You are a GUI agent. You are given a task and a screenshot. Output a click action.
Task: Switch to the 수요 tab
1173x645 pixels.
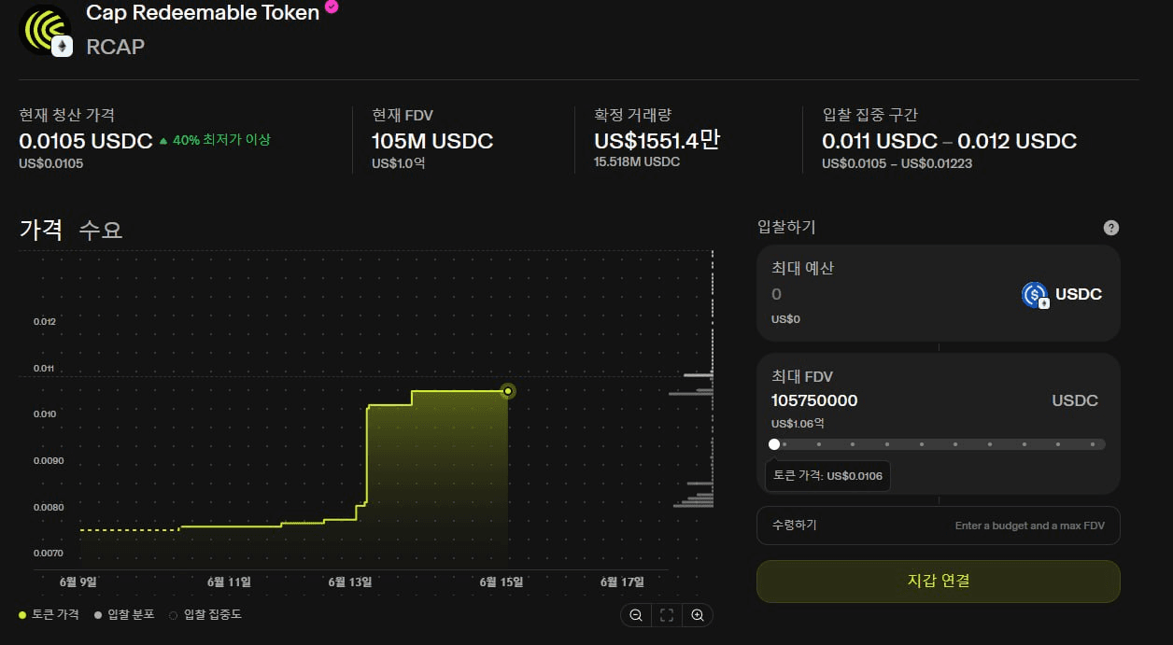(101, 230)
